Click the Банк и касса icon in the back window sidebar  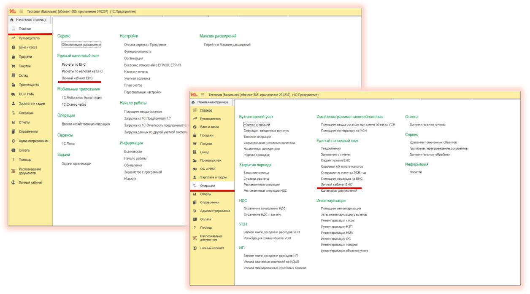tap(14, 48)
